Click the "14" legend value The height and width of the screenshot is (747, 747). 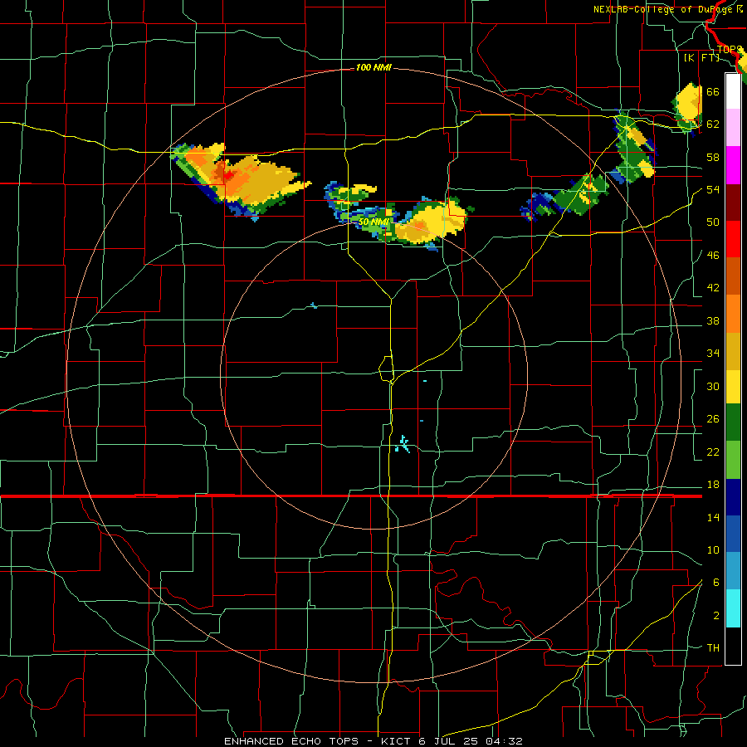coord(713,517)
